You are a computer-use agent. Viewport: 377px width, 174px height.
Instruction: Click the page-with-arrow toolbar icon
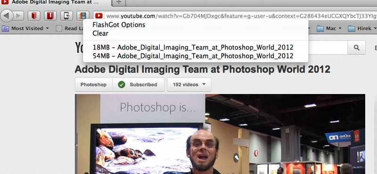(x=66, y=16)
